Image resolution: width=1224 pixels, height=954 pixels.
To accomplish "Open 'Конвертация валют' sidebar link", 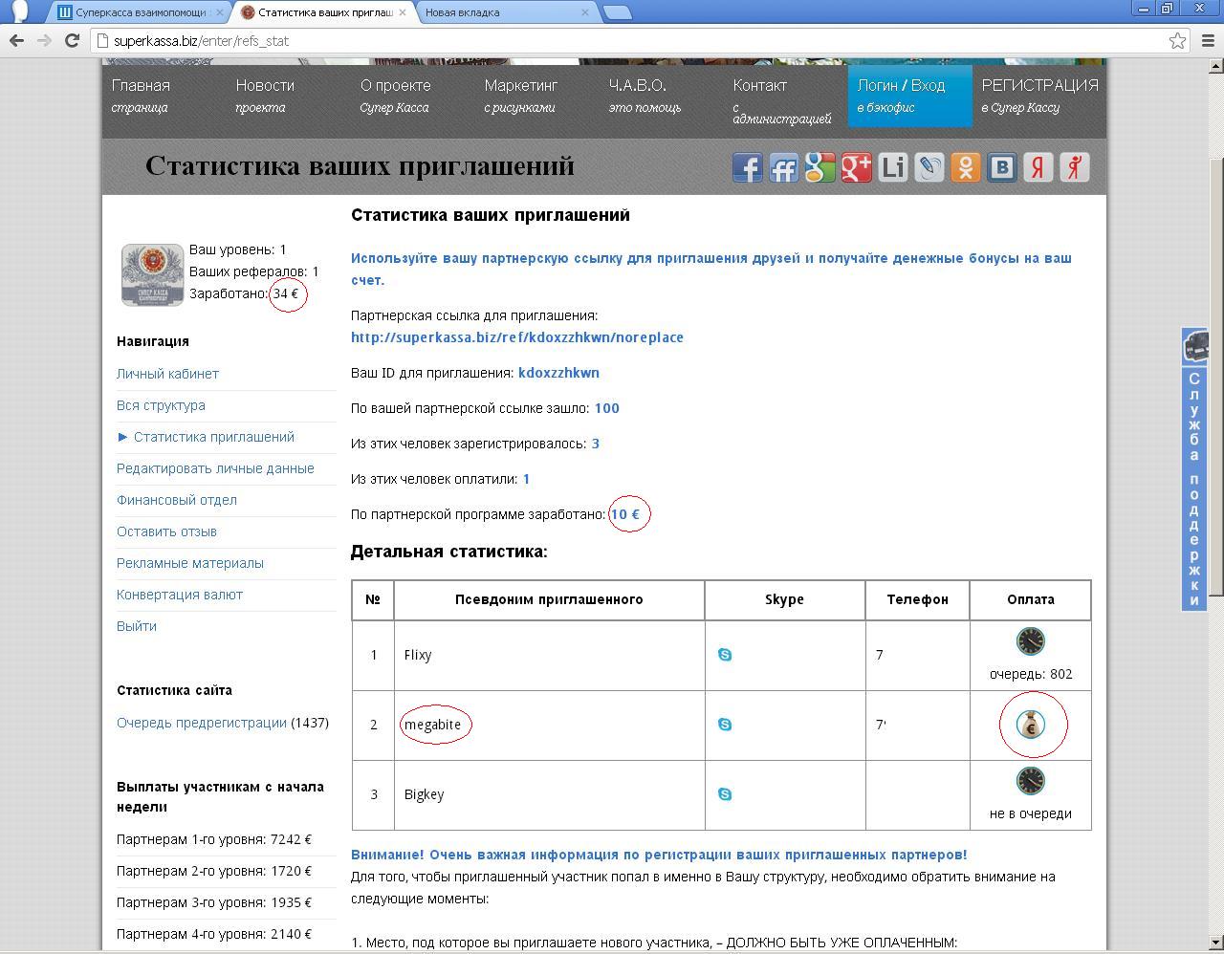I will [x=180, y=595].
